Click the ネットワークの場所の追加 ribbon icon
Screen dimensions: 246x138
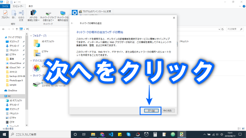tap(63, 15)
